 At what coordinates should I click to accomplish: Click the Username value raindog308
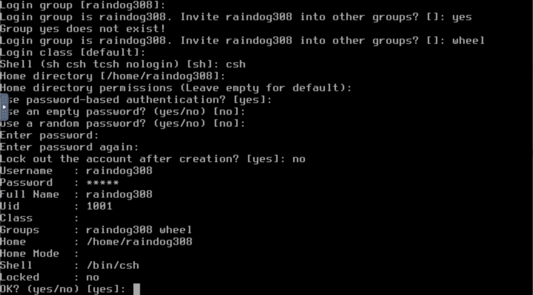click(x=119, y=171)
